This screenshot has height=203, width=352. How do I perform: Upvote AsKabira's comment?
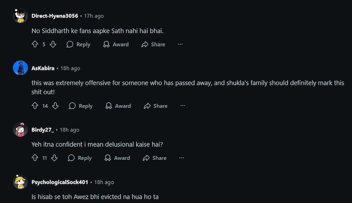35,106
